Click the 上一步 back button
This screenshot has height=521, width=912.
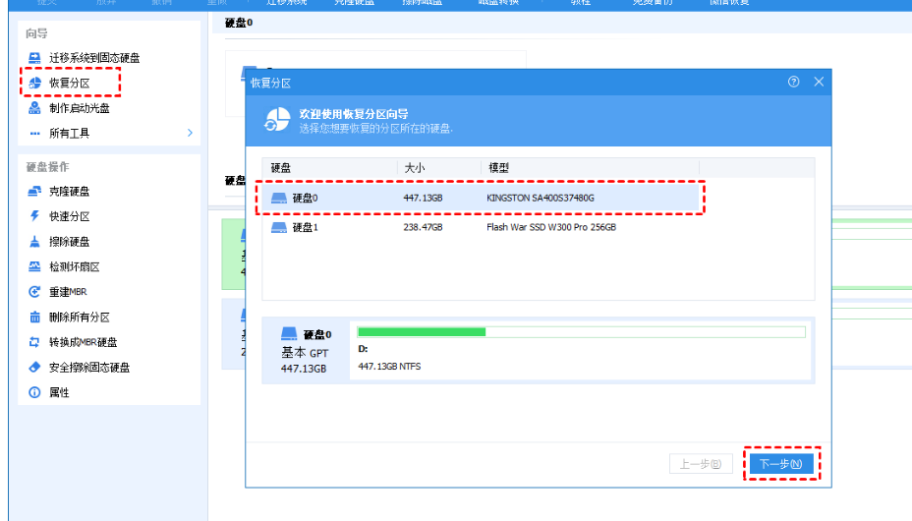point(701,464)
